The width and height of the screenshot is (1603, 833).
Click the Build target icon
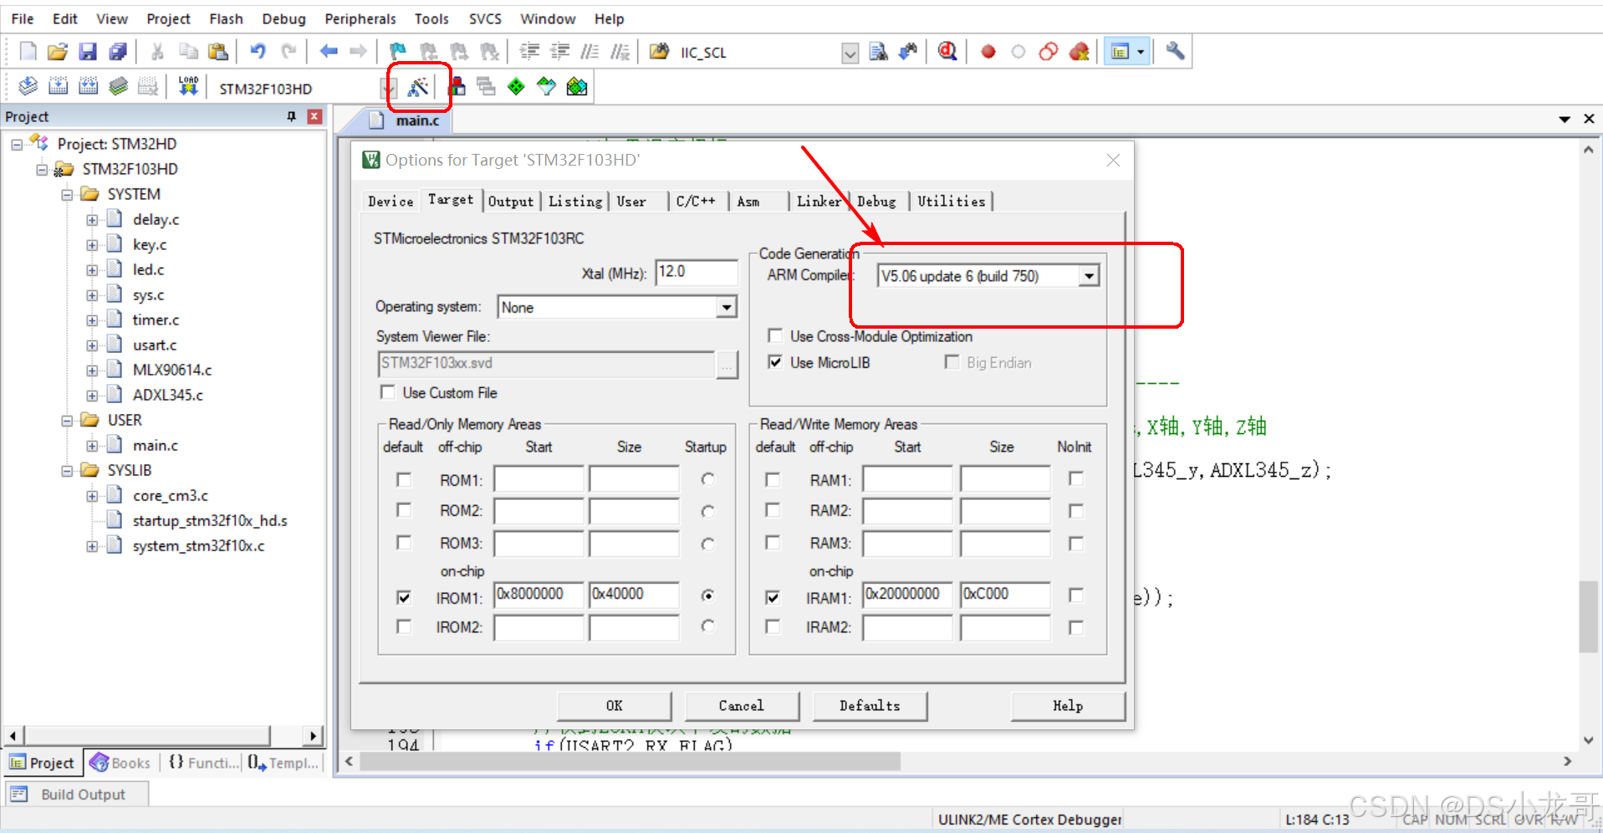tap(58, 86)
